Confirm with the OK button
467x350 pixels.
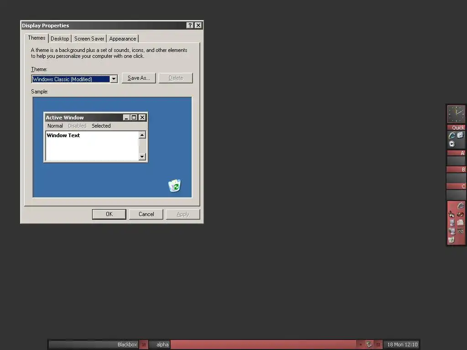coord(109,214)
